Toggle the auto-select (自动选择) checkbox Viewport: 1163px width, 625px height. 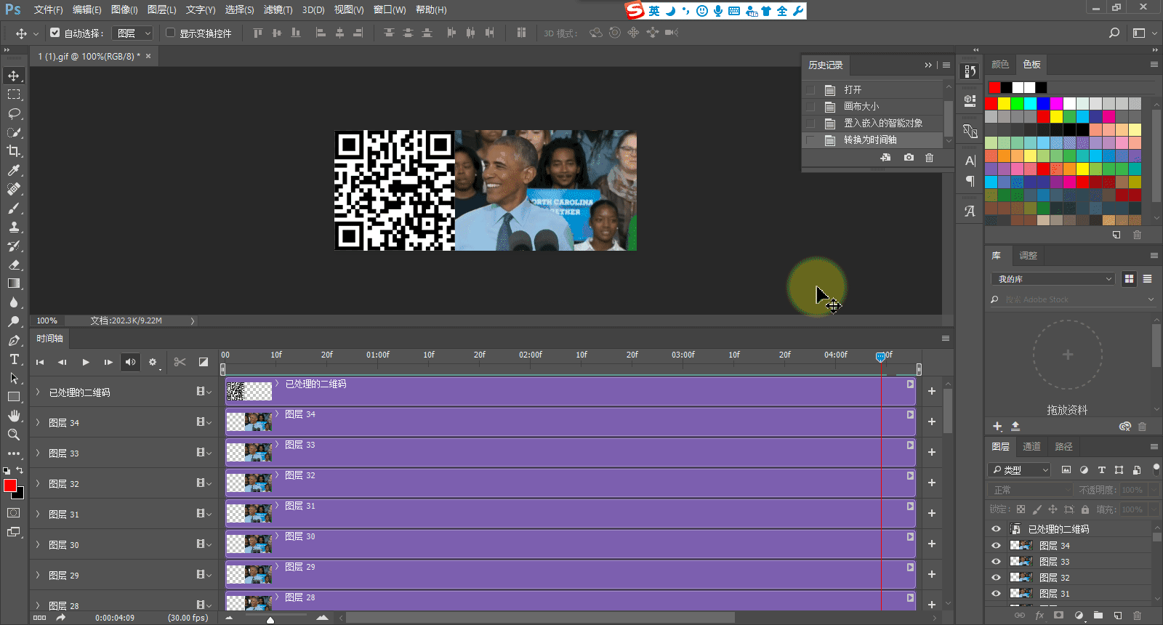pos(55,33)
